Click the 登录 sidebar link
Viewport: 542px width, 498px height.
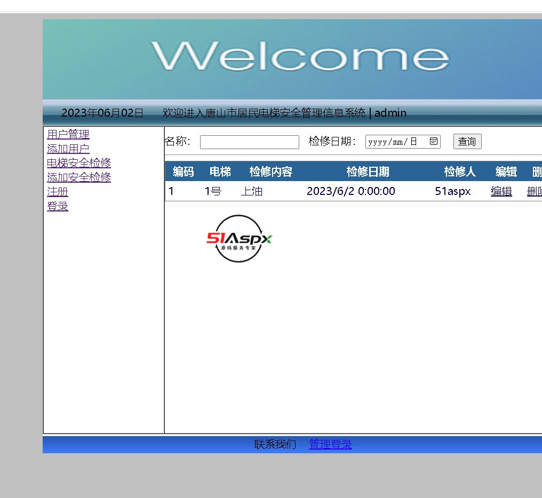point(58,206)
